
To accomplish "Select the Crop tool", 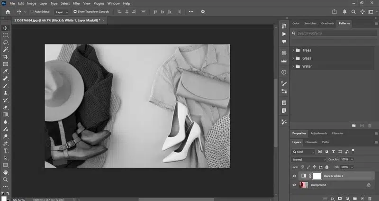I will 5,56.
